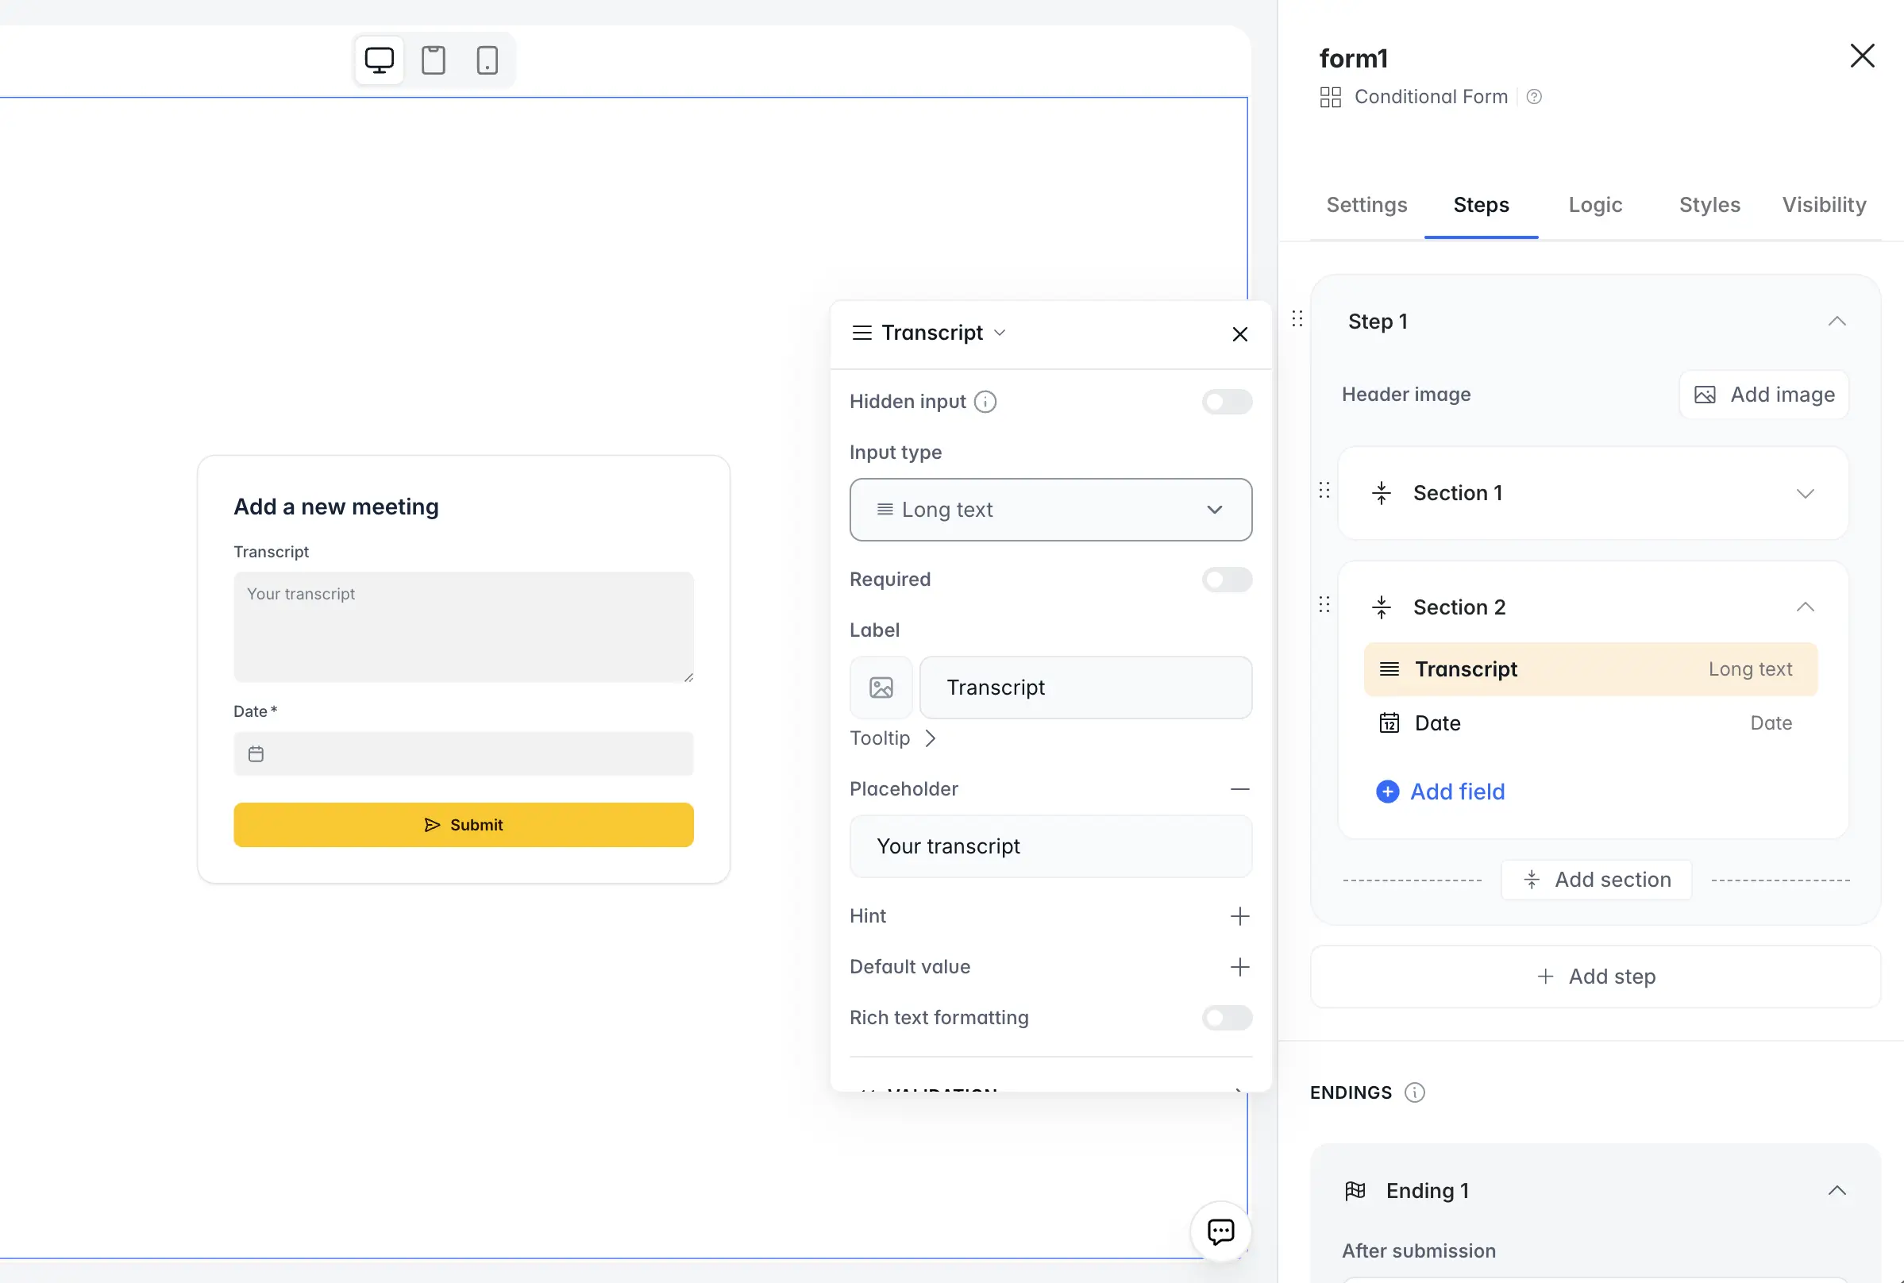Click Hidden input info icon

point(985,402)
